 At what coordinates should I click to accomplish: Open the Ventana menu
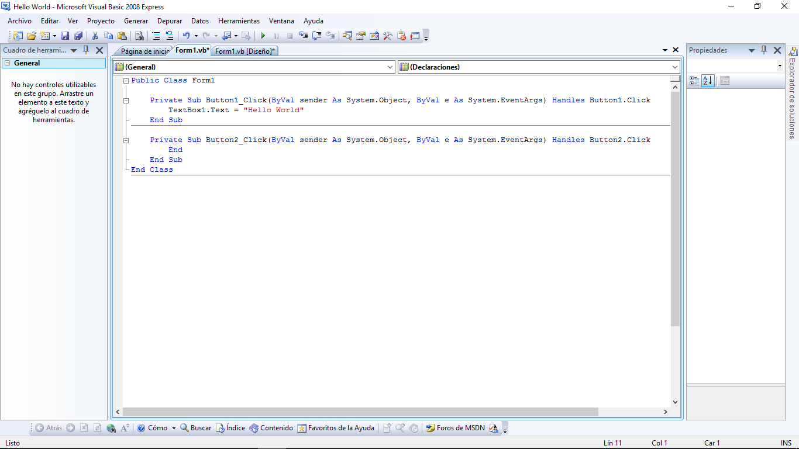click(x=281, y=21)
